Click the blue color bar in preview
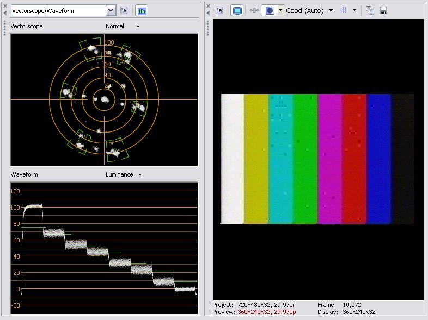428x320 pixels. click(378, 158)
